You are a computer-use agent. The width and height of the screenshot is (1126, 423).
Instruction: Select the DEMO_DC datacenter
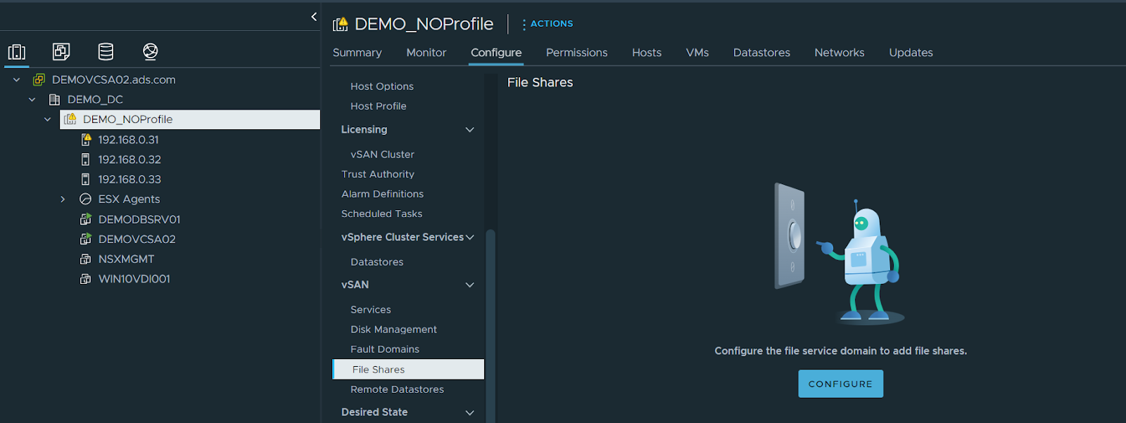click(95, 99)
